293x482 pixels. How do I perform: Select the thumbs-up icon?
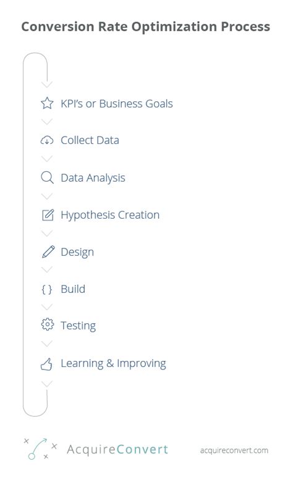[47, 364]
